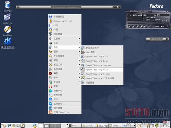
Task: Open the 附件 accessories menu entry
Action: (65, 77)
